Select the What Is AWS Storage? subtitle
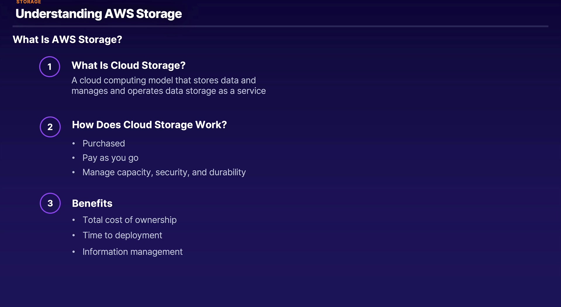Image resolution: width=561 pixels, height=307 pixels. pos(67,39)
